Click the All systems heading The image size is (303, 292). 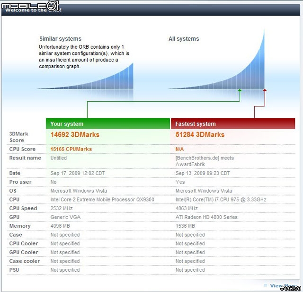(184, 39)
